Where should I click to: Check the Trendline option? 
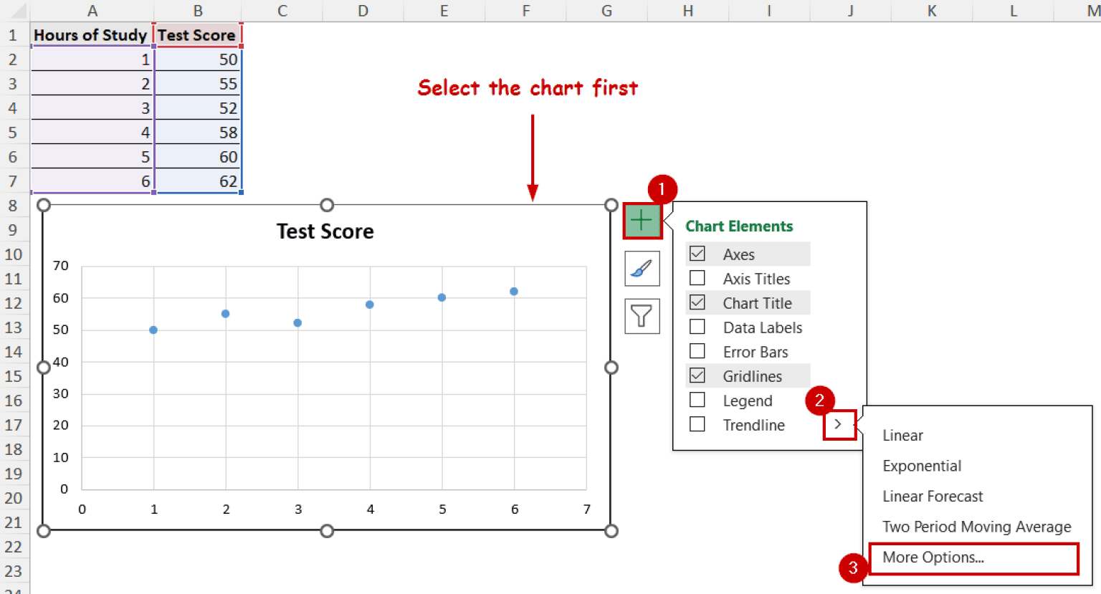point(697,424)
